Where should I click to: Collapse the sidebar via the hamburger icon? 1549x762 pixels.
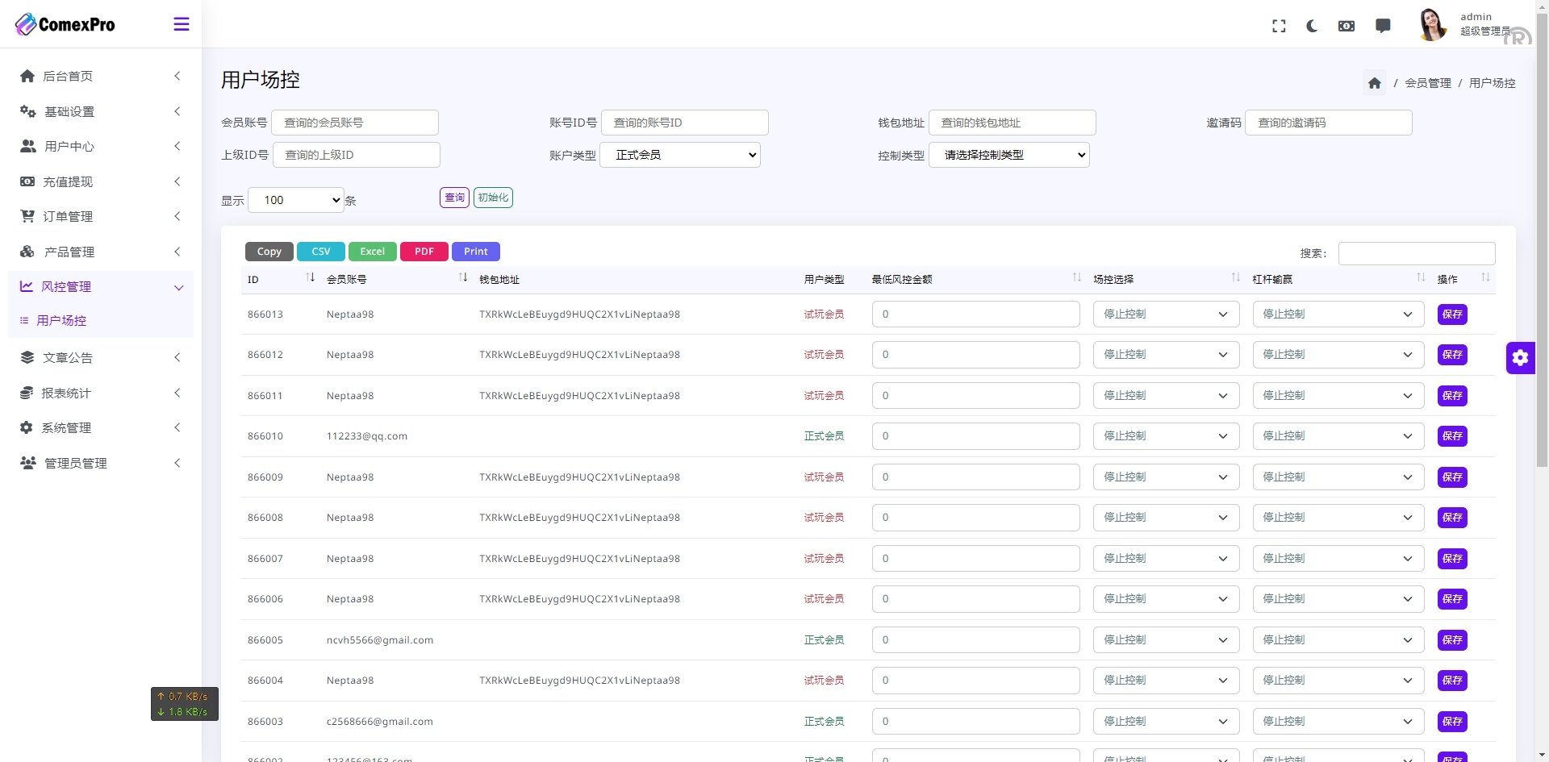(182, 24)
